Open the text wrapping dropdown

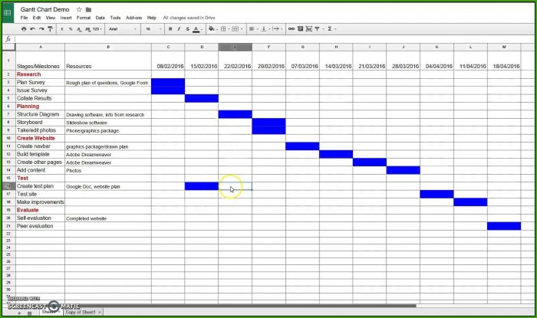pos(278,29)
